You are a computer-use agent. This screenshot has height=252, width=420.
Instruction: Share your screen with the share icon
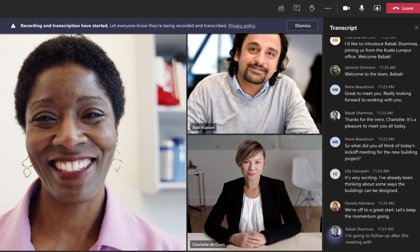tap(377, 8)
